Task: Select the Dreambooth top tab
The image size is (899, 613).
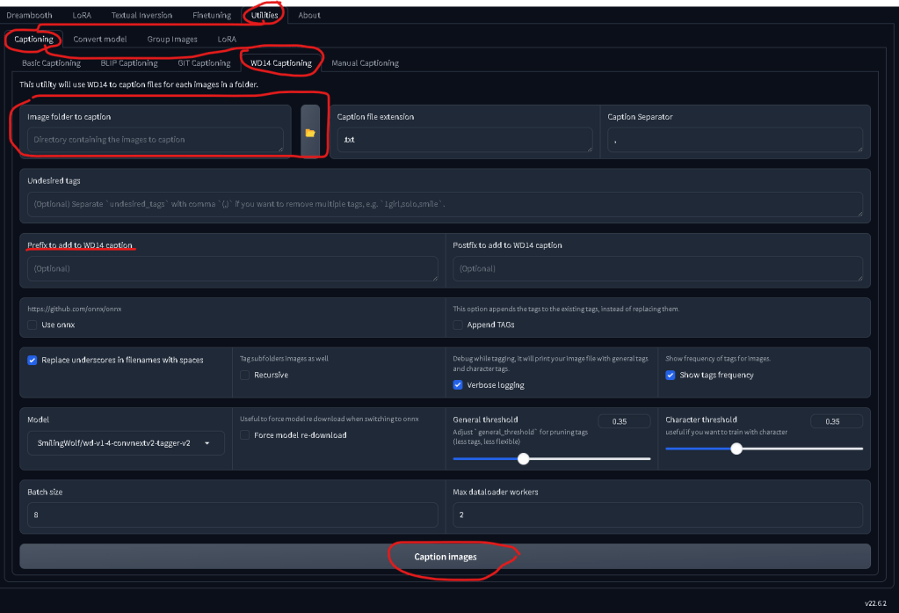Action: pyautogui.click(x=29, y=15)
